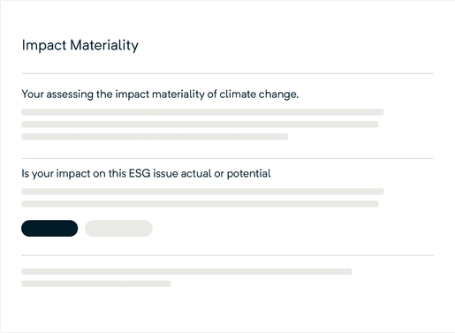
Task: Click middle placeholder line under climate change sentence
Action: point(200,125)
